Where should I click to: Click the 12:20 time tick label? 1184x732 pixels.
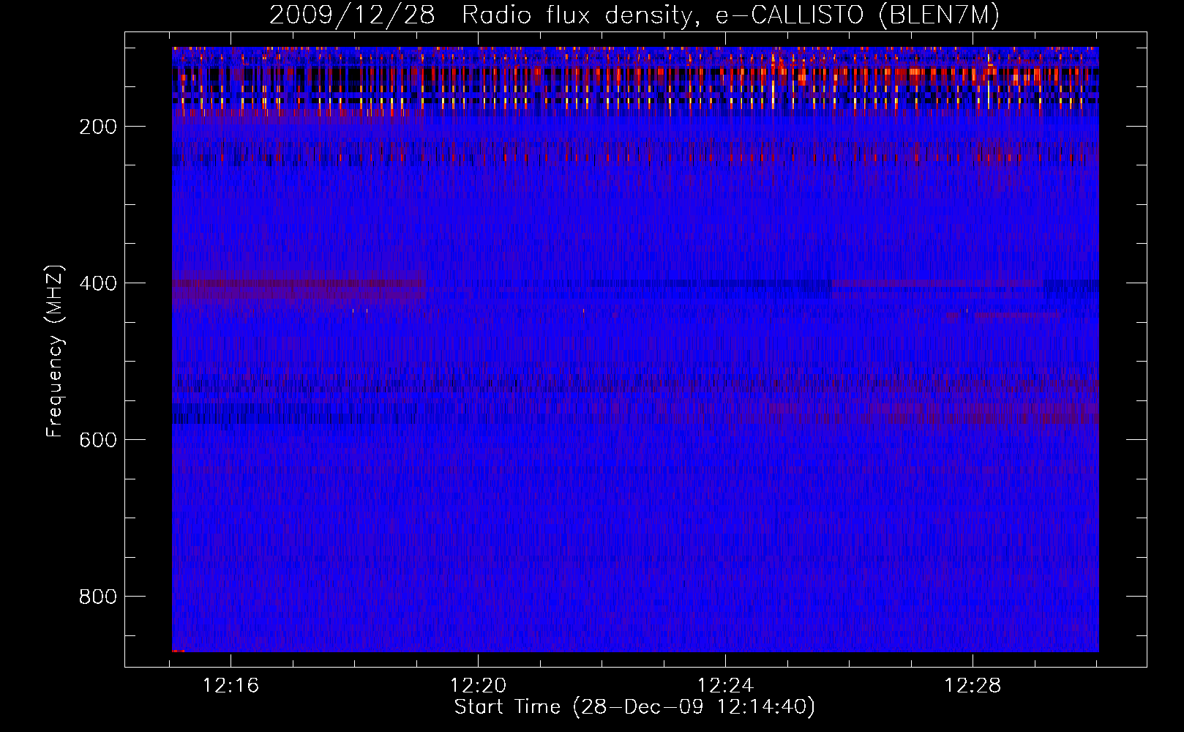(478, 686)
